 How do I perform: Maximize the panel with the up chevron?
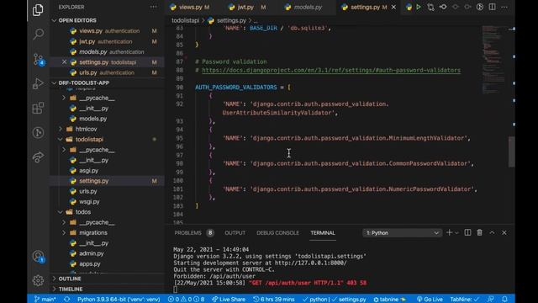coord(492,232)
